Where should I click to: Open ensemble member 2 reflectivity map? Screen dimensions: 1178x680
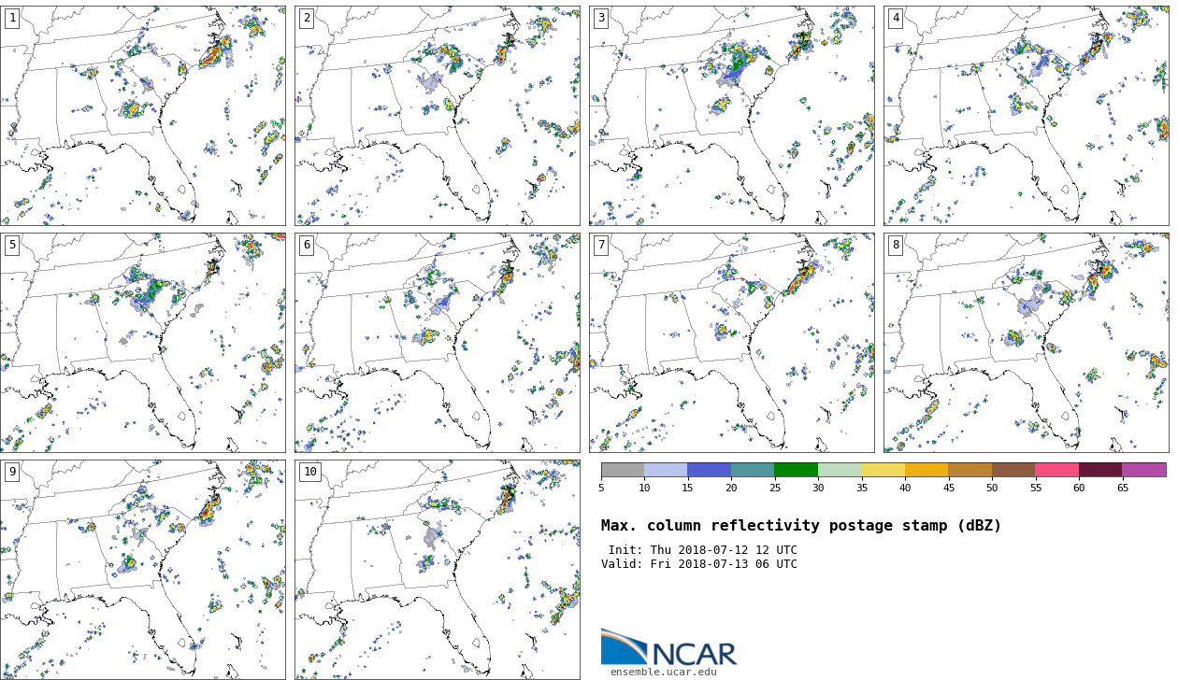coord(438,116)
